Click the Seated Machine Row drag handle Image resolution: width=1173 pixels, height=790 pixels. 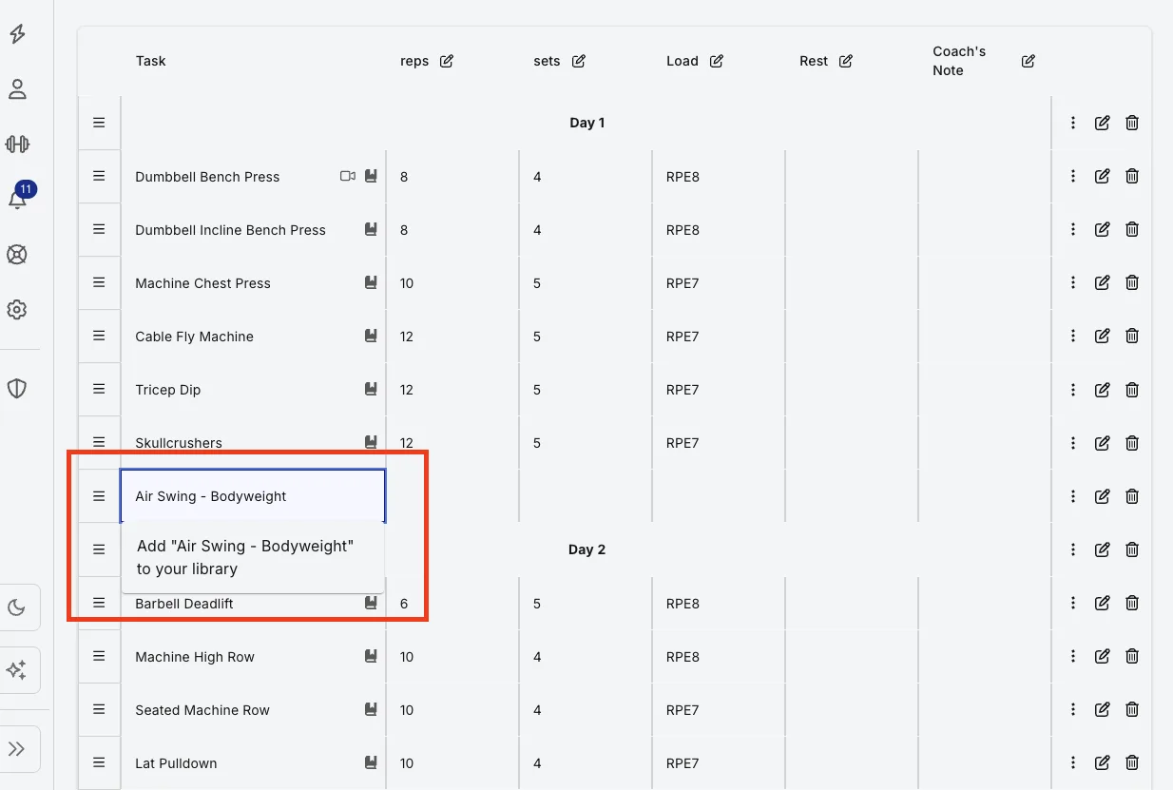point(99,709)
